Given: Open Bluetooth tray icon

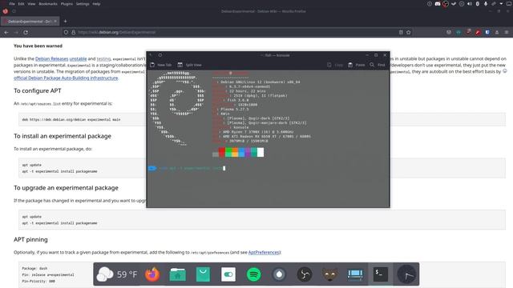Looking at the screenshot, I should pos(478,4).
